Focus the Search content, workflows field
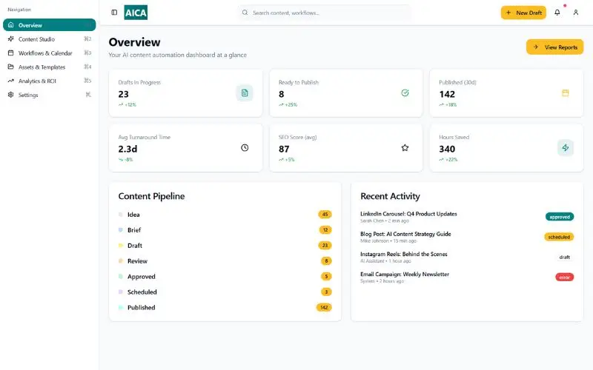The width and height of the screenshot is (593, 370). (x=325, y=13)
